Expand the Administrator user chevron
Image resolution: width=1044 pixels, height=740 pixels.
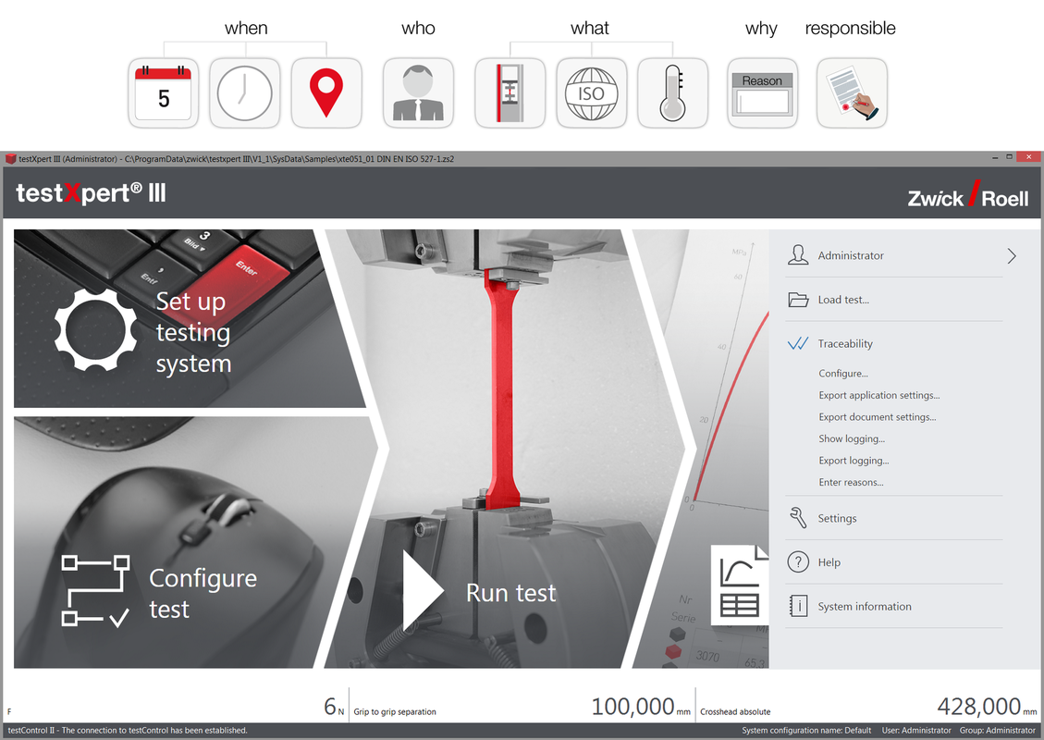point(1011,256)
